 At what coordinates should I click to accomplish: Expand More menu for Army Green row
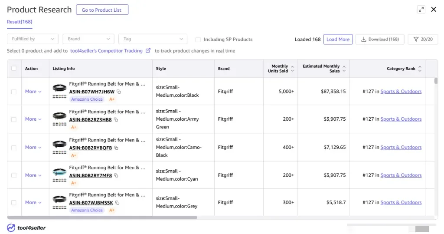pos(33,119)
